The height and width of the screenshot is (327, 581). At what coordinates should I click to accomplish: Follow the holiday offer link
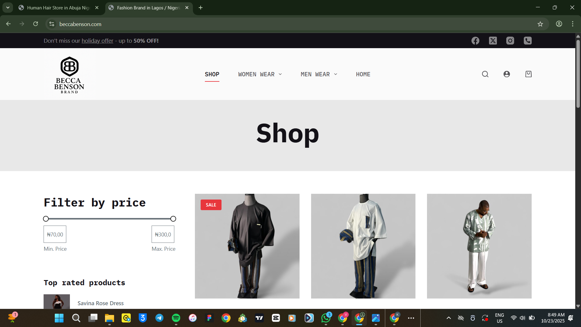pos(97,41)
